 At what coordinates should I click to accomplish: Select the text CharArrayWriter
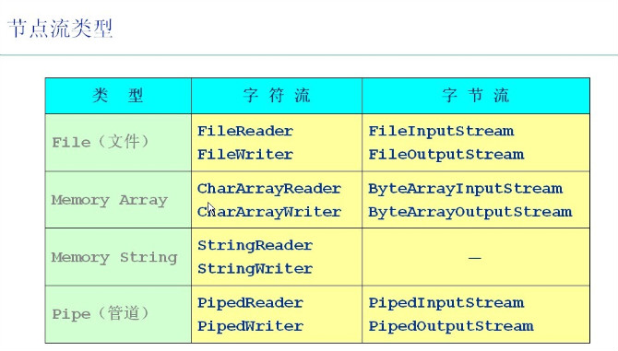point(269,212)
